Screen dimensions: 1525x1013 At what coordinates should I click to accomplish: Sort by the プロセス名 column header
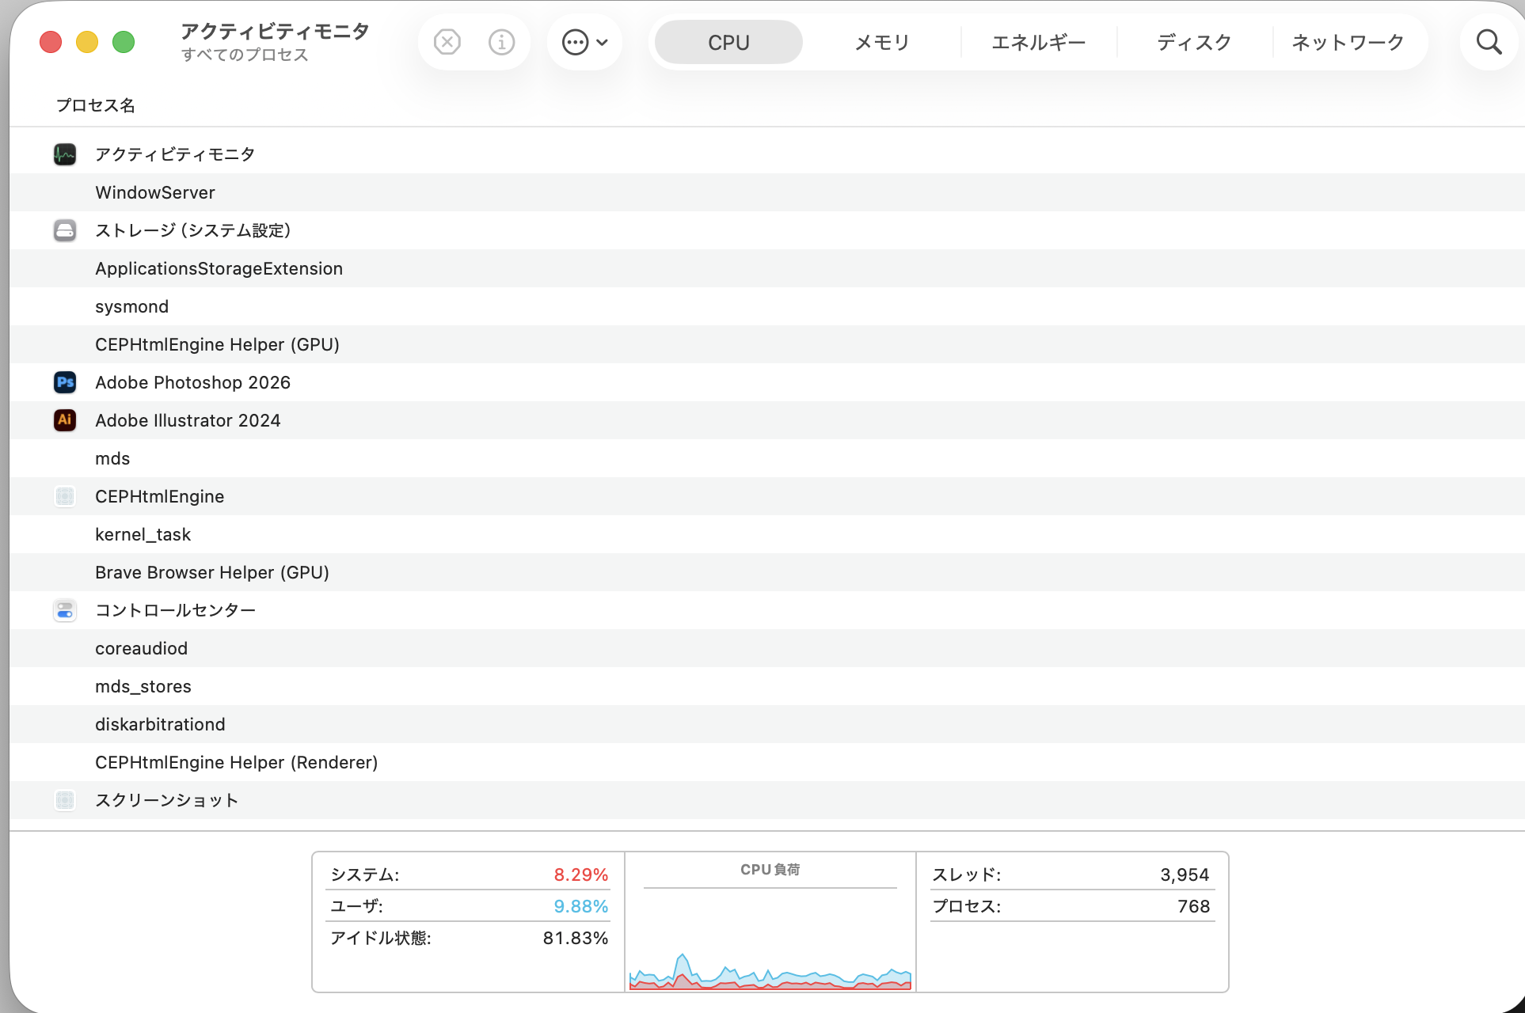pyautogui.click(x=96, y=105)
